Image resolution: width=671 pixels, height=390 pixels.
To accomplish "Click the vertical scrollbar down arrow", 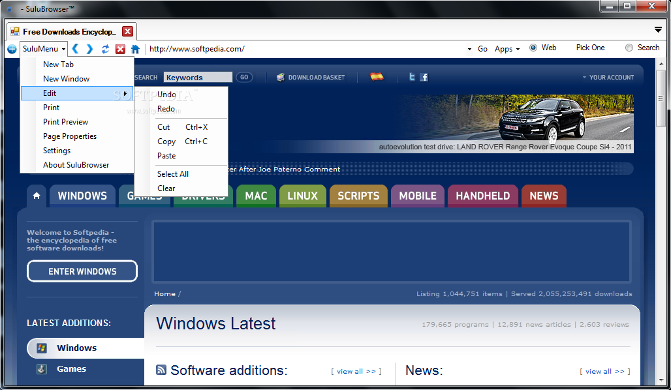I will pos(661,380).
